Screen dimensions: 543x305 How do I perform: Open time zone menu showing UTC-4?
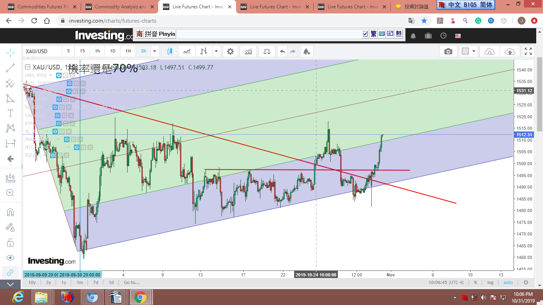click(446, 282)
